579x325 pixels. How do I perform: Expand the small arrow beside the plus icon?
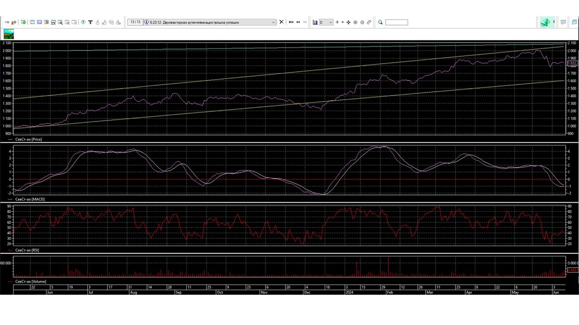coord(343,22)
